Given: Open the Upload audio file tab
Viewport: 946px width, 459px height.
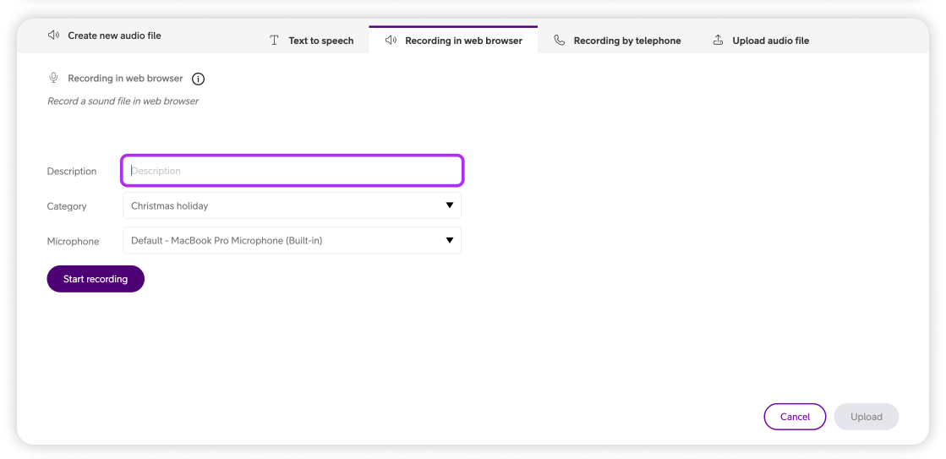Looking at the screenshot, I should [770, 41].
